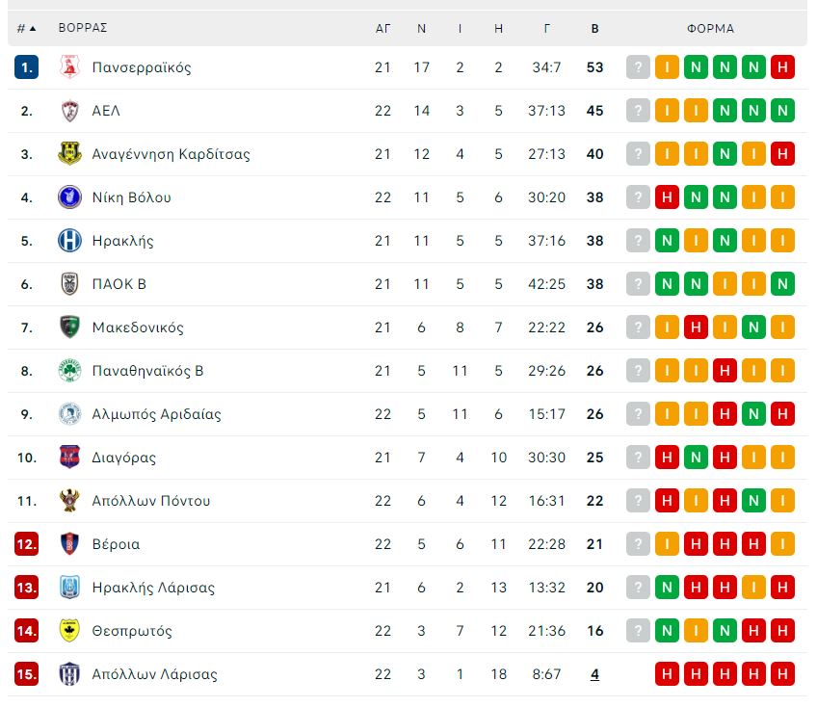Screen dimensions: 817x707
Task: Click the ΒΟΡΡΑΣ group header
Action: click(x=83, y=28)
